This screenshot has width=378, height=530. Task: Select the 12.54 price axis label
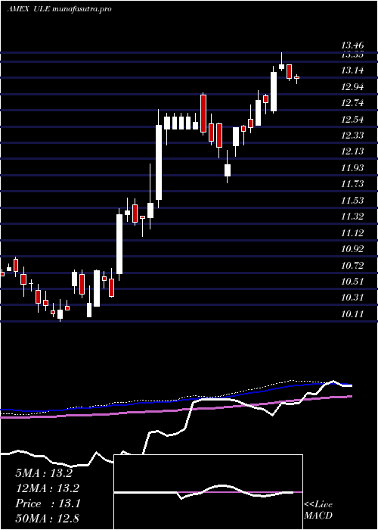(352, 120)
